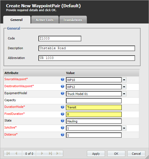Screen dimensions: 149x159
Task: Select the record counter '0 of 0'
Action: point(29,154)
